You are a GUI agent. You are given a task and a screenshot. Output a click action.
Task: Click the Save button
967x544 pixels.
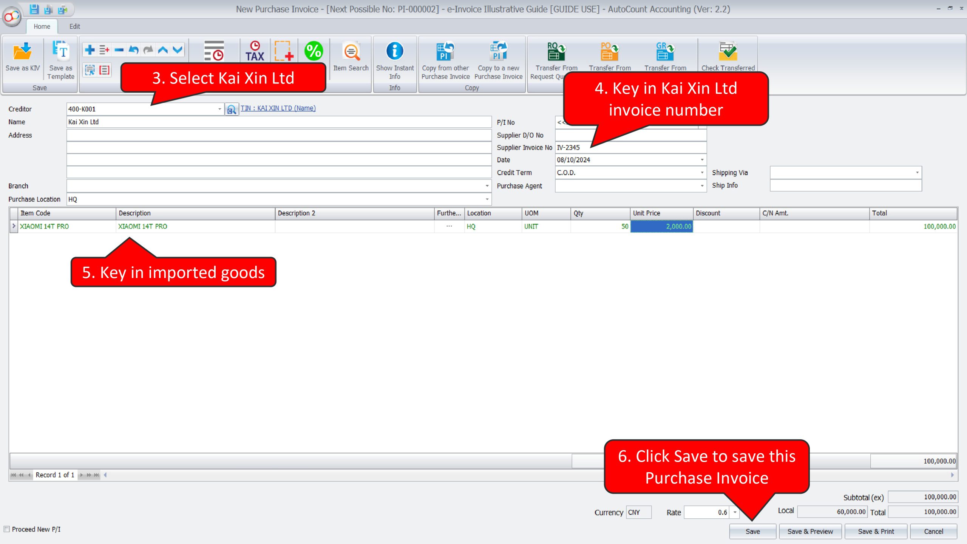(752, 532)
